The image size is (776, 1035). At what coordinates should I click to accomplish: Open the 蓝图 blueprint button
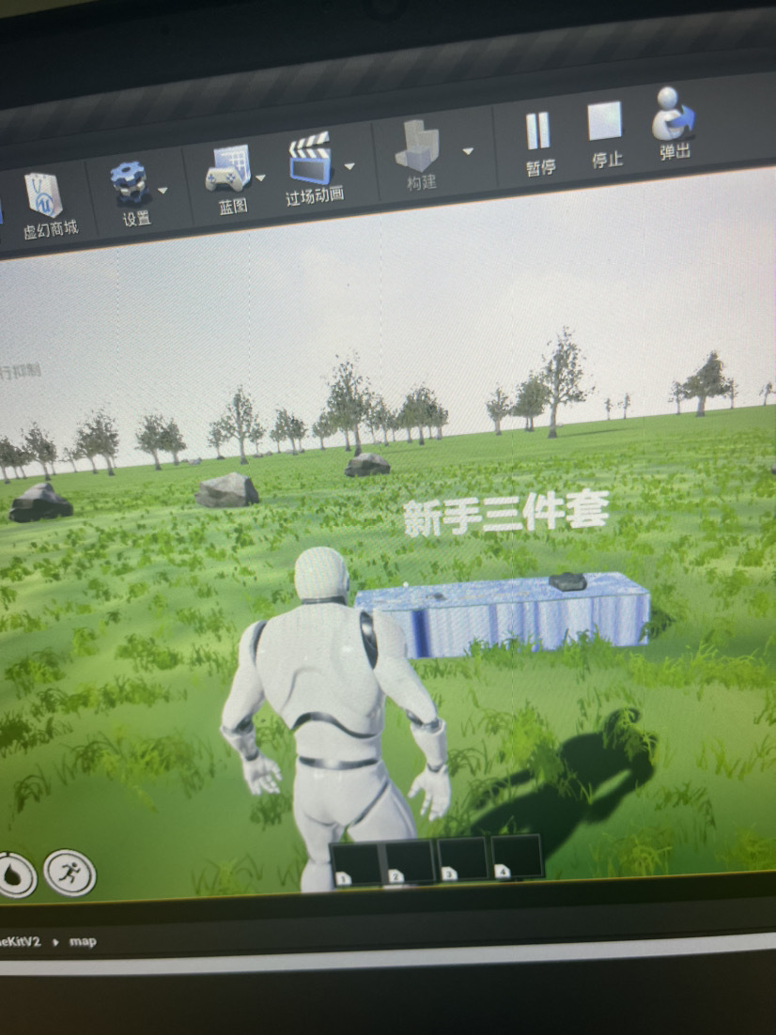230,178
